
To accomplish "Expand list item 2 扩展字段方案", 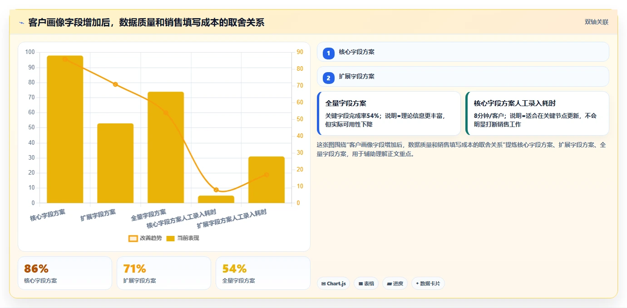I will pos(463,76).
